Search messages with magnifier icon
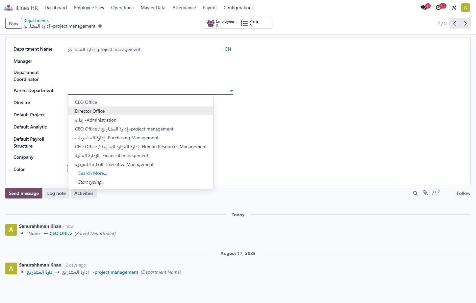The height and width of the screenshot is (303, 476). click(x=415, y=193)
